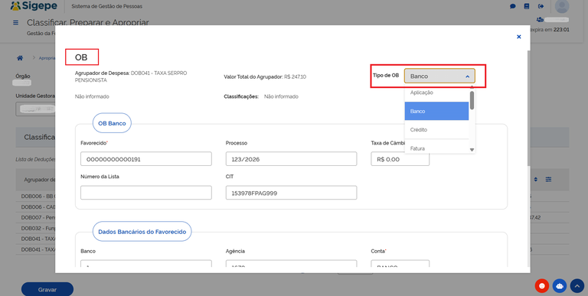Click the CIT input field

(x=291, y=193)
